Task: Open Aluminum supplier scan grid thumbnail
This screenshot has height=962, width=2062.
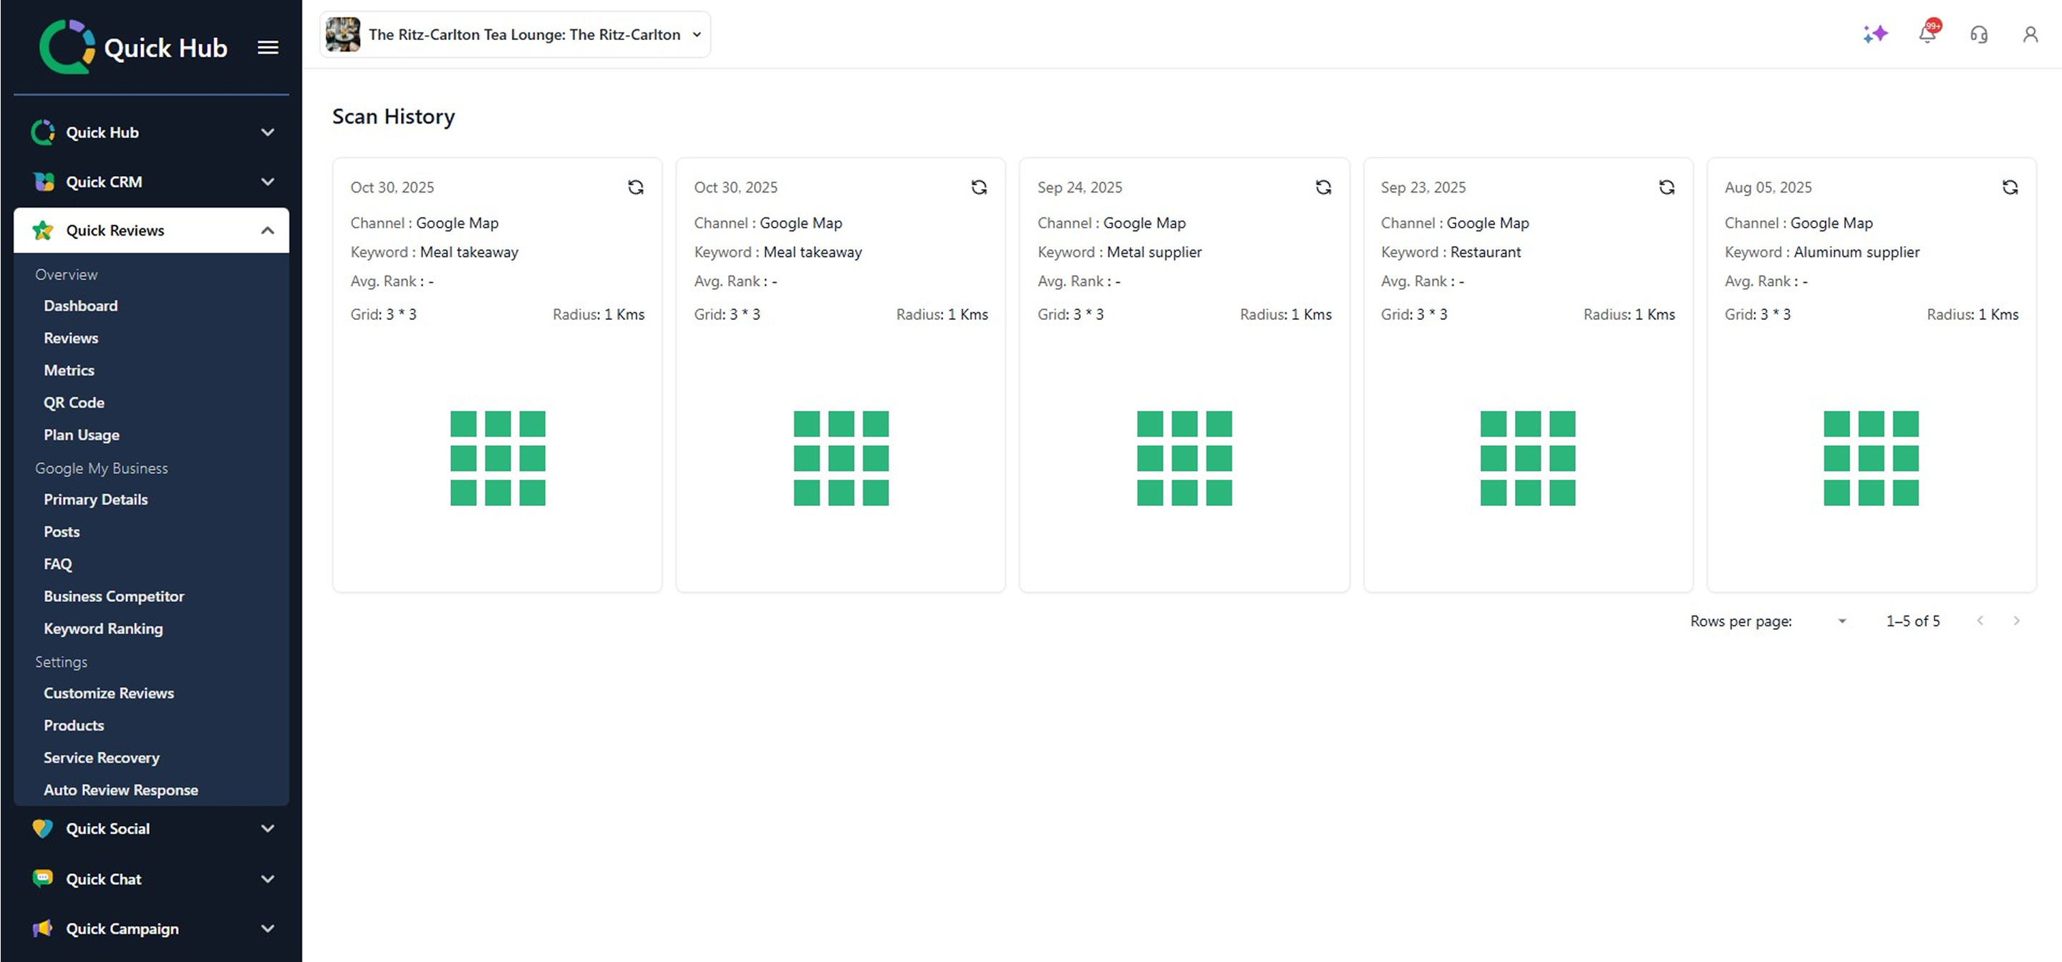Action: point(1871,459)
